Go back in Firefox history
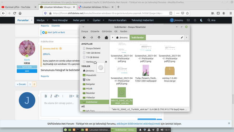This screenshot has height=132, width=234. 3,13
